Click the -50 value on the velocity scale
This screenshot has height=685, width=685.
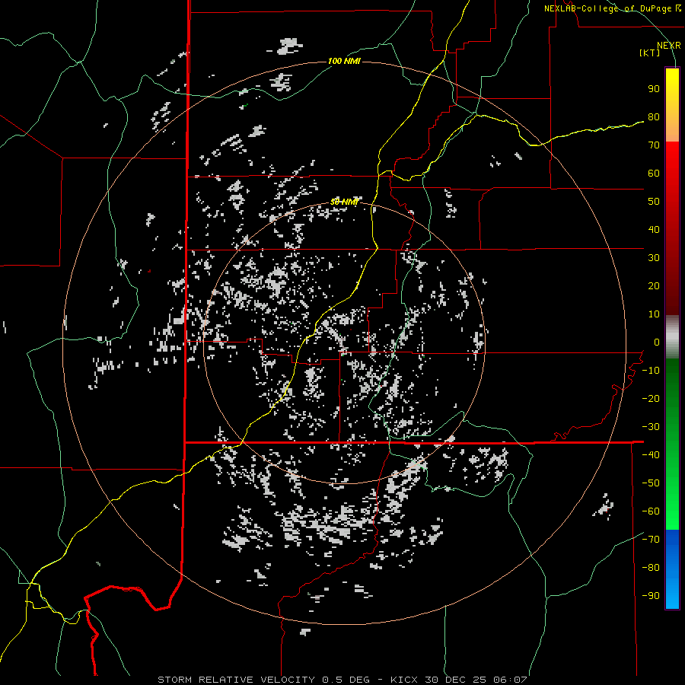pos(651,483)
